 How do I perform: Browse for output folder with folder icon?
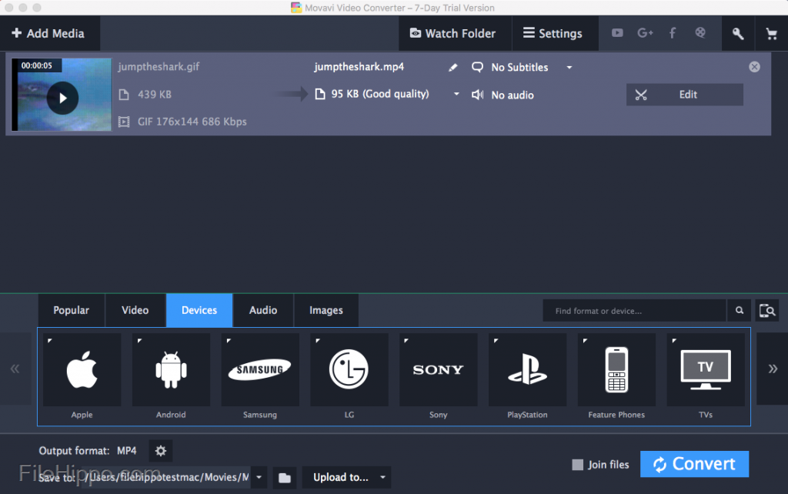(285, 477)
